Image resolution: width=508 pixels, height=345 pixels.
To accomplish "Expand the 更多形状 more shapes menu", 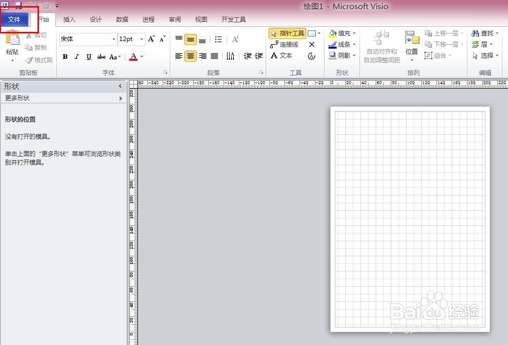I will [x=63, y=98].
